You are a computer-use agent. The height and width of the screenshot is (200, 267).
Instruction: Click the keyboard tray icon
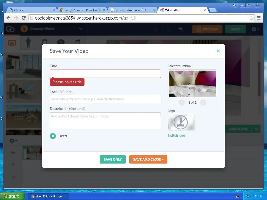coord(238,196)
